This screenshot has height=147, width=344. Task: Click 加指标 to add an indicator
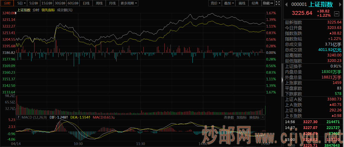click(242, 117)
